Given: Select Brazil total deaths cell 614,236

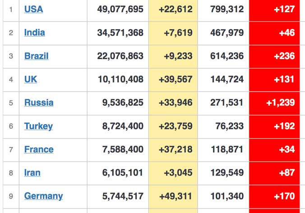Looking at the screenshot, I should (223, 56).
